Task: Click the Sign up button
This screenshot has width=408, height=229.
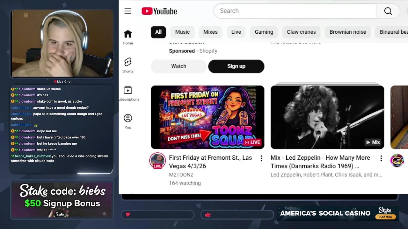Action: pyautogui.click(x=236, y=66)
